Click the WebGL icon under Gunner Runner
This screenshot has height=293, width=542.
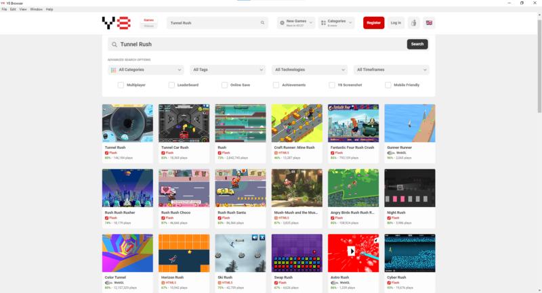[391, 152]
